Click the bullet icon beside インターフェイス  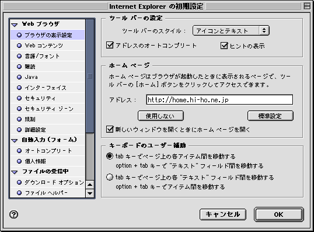click(19, 88)
